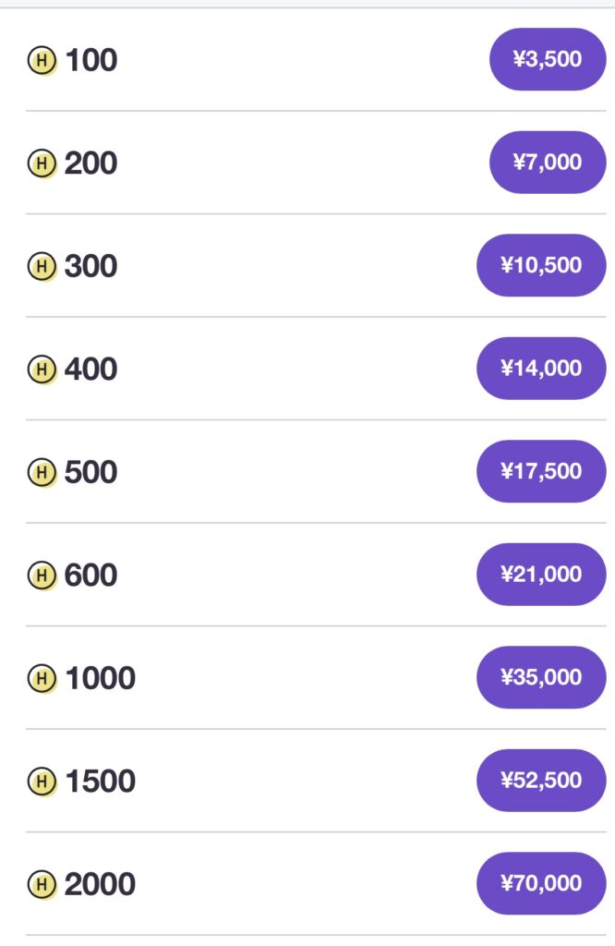Buy 600 coins for ¥21,000
The width and height of the screenshot is (615, 946).
(x=541, y=575)
